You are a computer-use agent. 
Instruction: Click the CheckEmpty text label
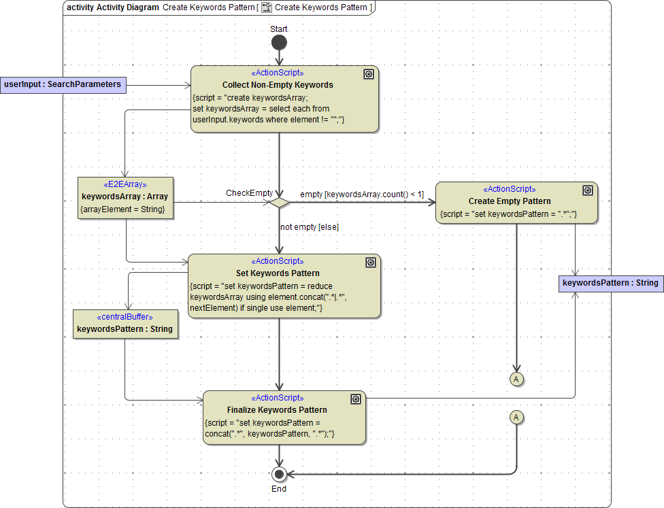(x=250, y=193)
